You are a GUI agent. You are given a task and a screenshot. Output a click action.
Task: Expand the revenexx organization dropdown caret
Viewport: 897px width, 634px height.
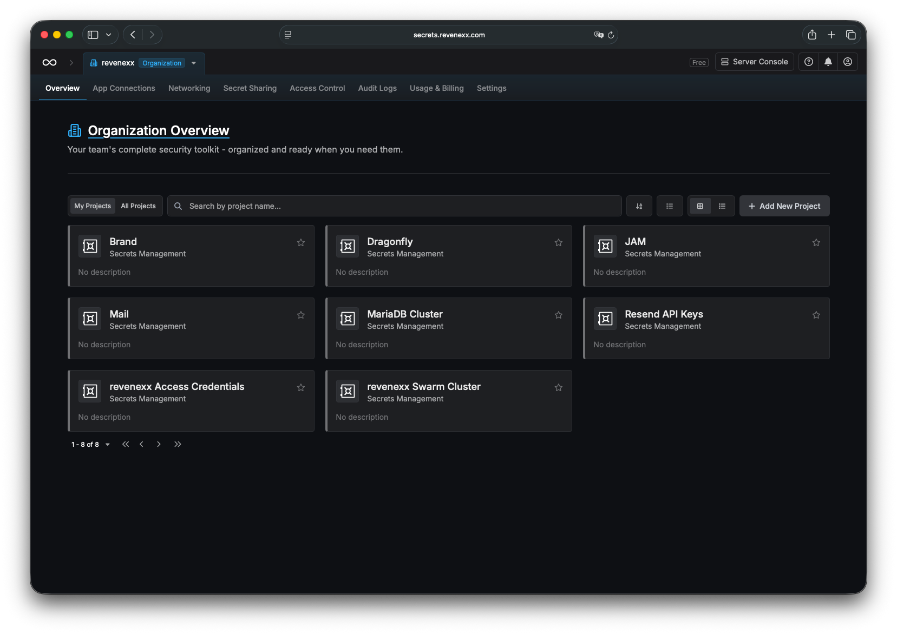click(x=194, y=63)
